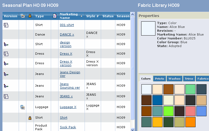Switch to the Trims tab
Screen dimensions: 209x131
pos(189,78)
